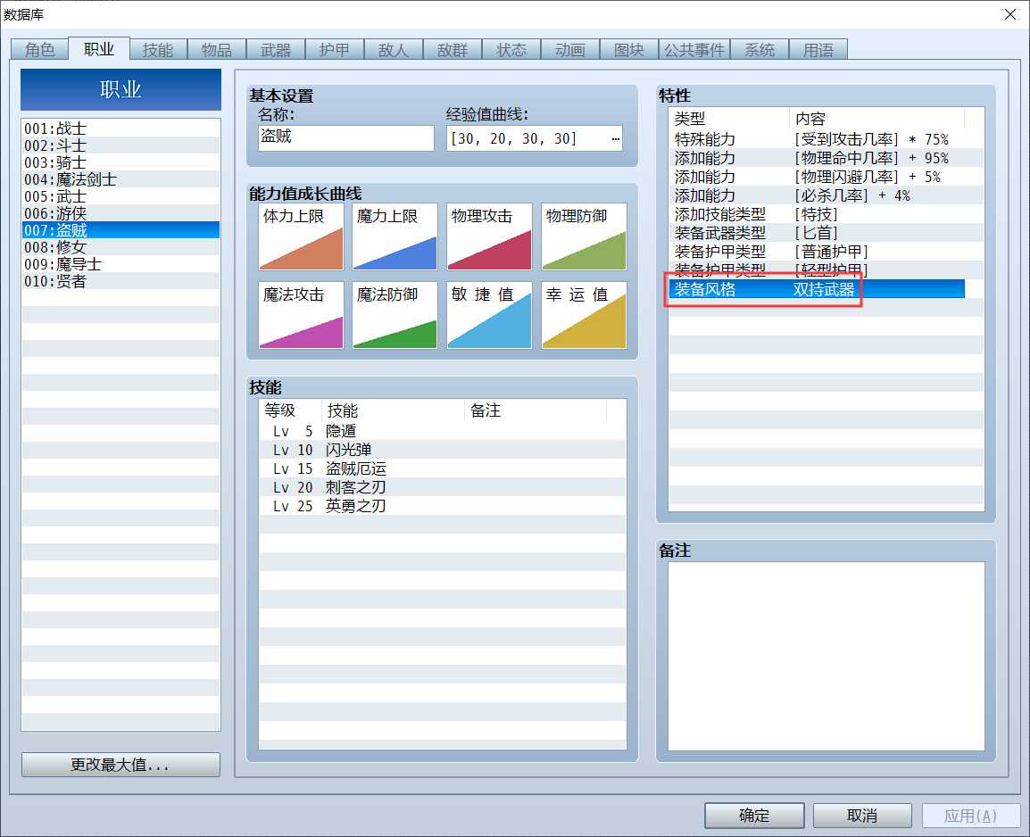Screen dimensions: 1030x837
Task: Select the Lv 10 闪光弹 skill row
Action: coord(442,450)
